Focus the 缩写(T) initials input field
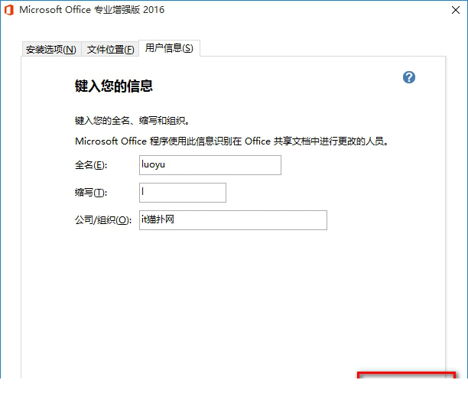The height and width of the screenshot is (393, 468). (183, 193)
